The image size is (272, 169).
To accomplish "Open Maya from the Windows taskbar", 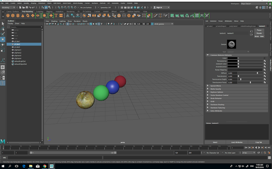I will (51, 166).
